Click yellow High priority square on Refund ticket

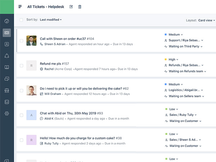point(166,59)
